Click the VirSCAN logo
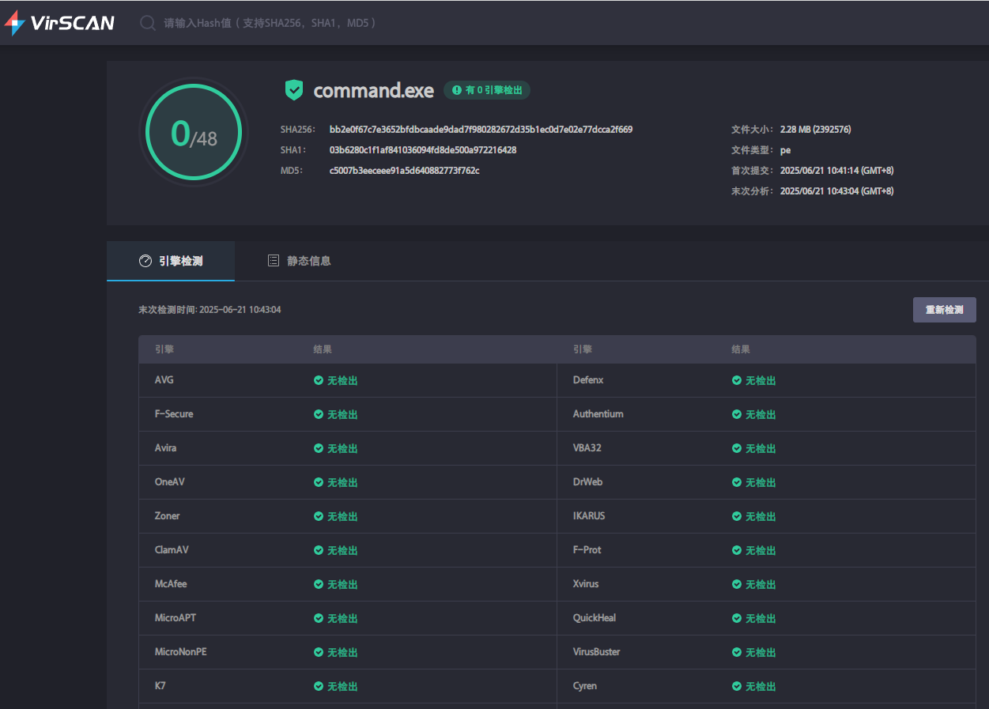The width and height of the screenshot is (989, 709). (59, 22)
